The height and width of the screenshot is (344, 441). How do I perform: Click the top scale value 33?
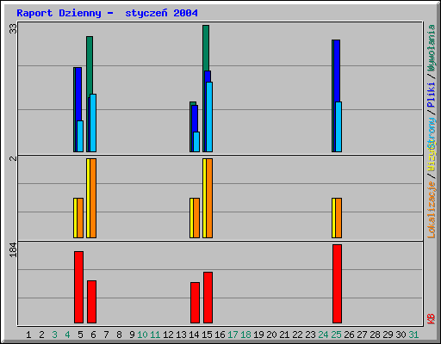(13, 28)
